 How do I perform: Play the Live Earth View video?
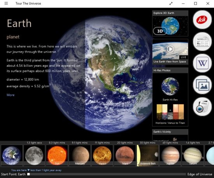point(170,49)
